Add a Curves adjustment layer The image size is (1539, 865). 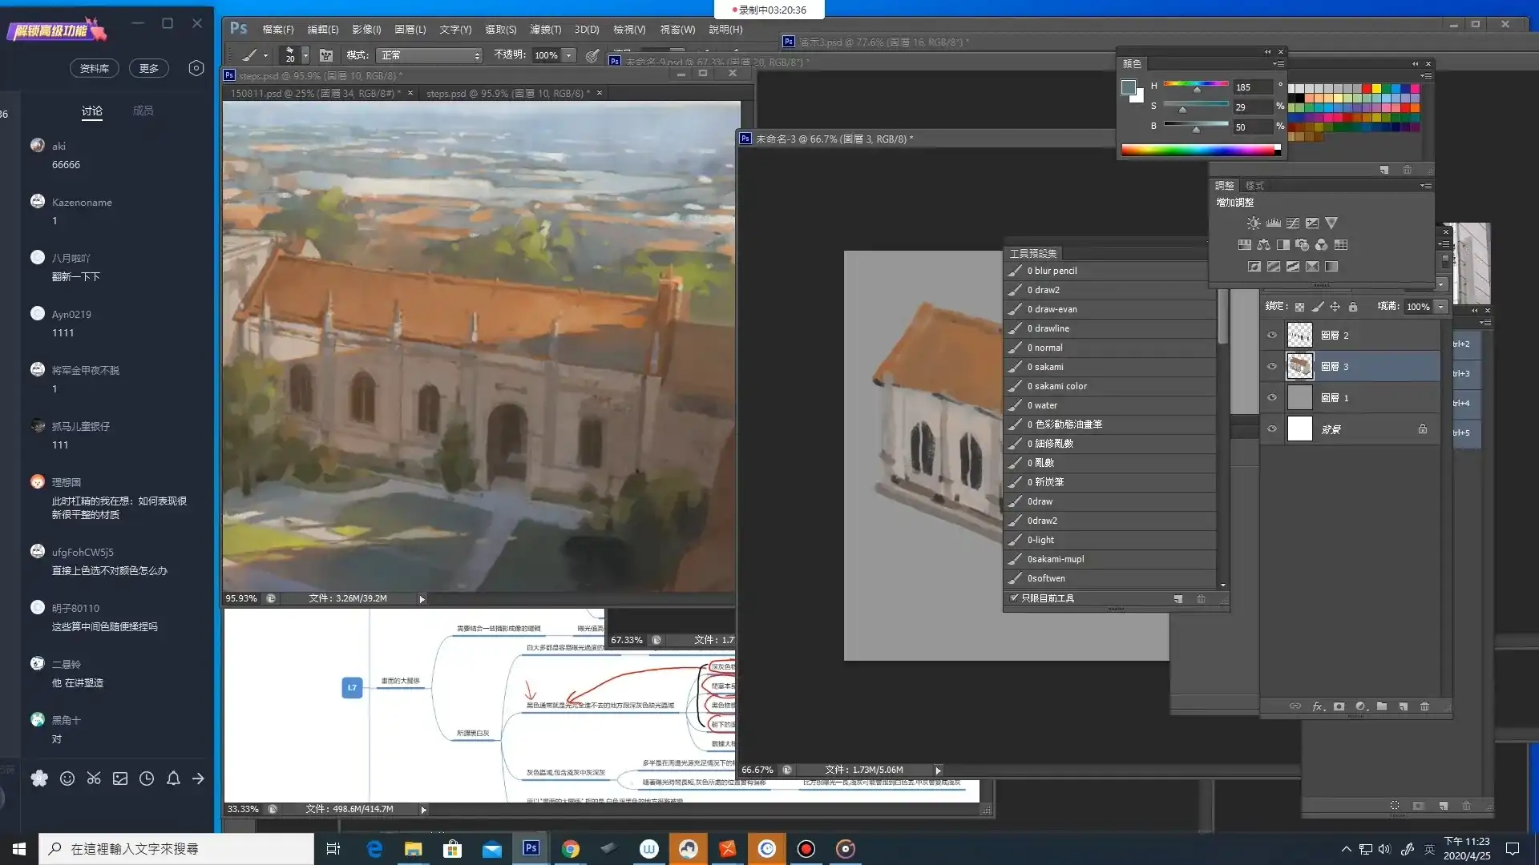1292,223
